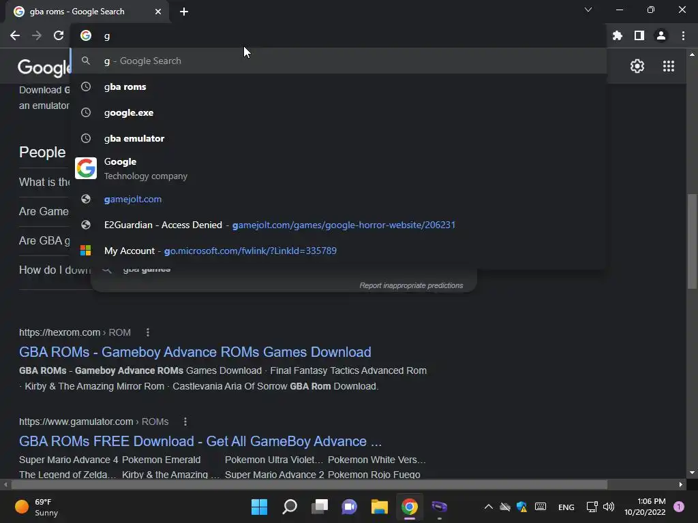Open the Google apps grid

pos(669,66)
